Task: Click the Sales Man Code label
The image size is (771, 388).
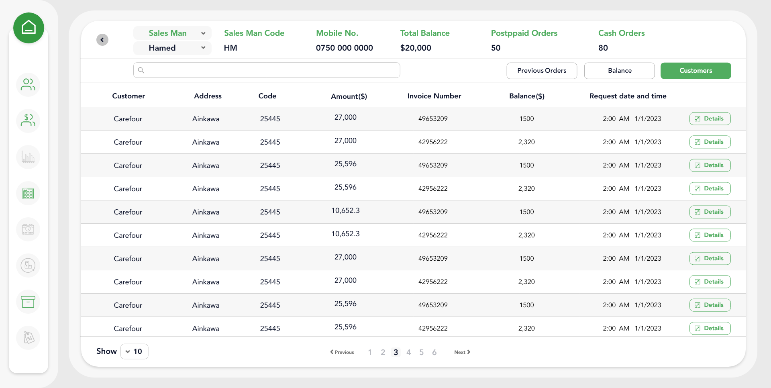Action: pyautogui.click(x=254, y=33)
